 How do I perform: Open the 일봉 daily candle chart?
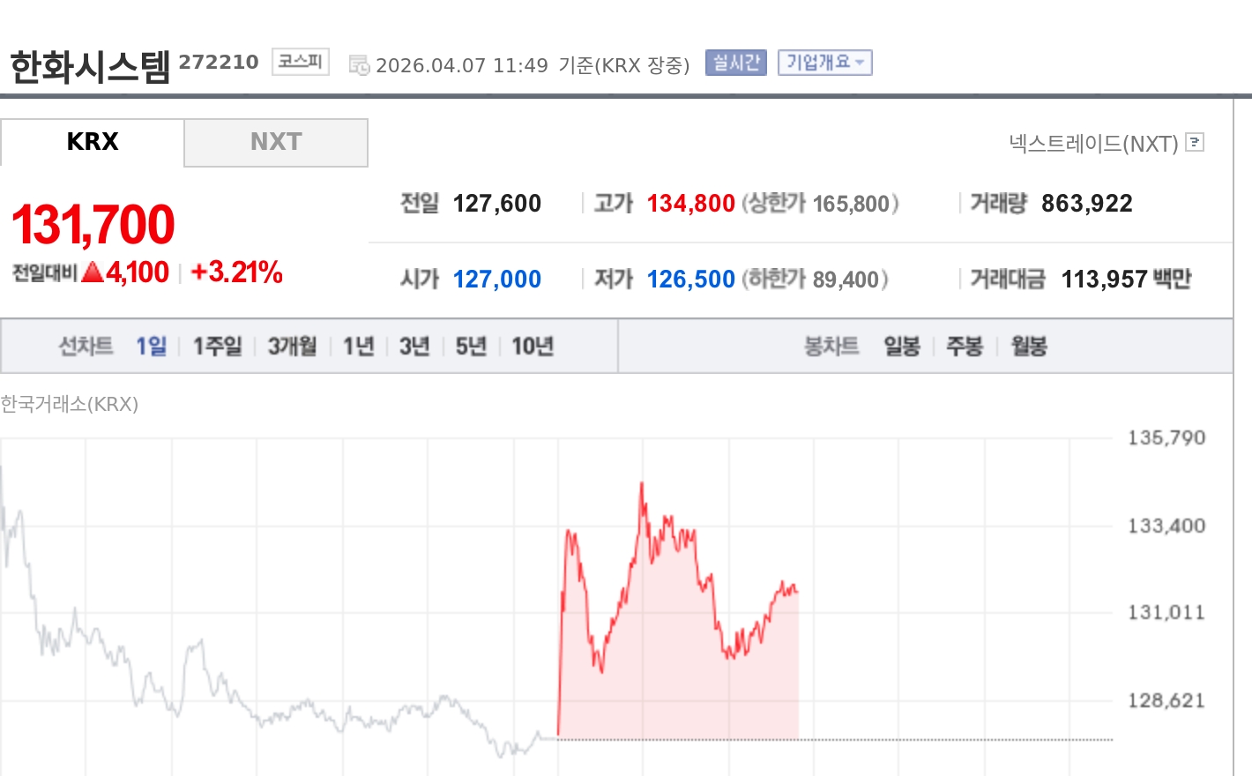pyautogui.click(x=902, y=346)
